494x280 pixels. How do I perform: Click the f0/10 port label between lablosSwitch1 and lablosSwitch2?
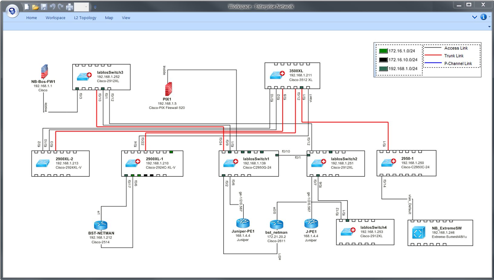pyautogui.click(x=286, y=152)
